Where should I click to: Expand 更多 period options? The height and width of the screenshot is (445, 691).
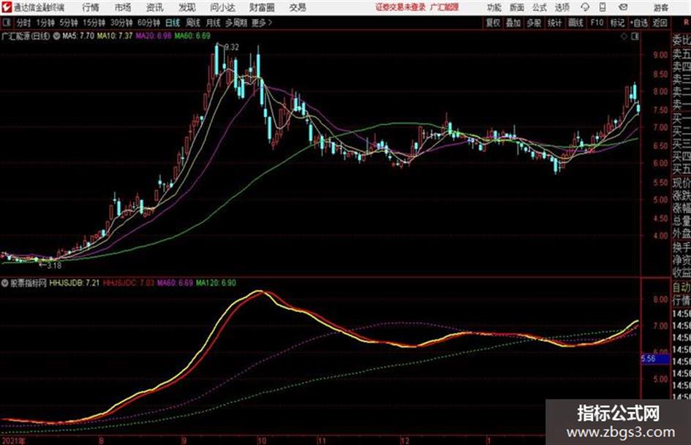pyautogui.click(x=262, y=23)
